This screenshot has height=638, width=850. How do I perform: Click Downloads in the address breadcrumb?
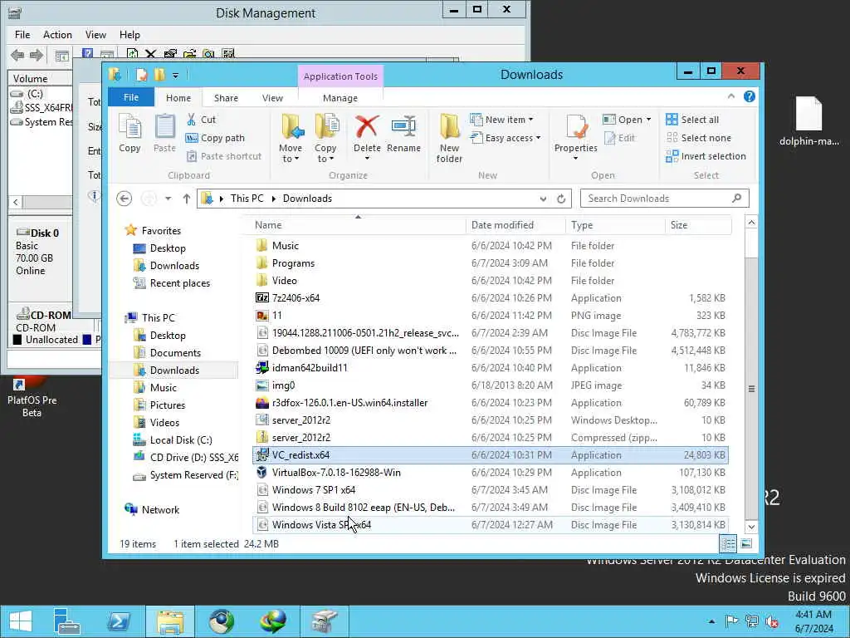pyautogui.click(x=307, y=199)
